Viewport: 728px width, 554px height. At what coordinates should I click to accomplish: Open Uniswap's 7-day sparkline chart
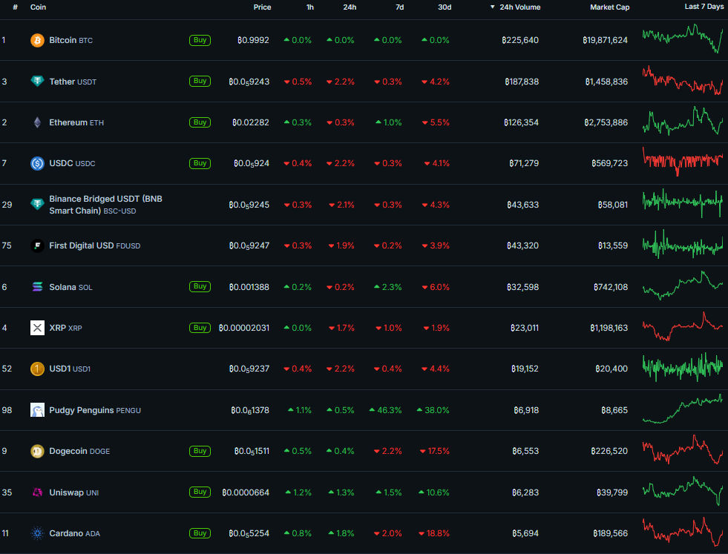683,491
